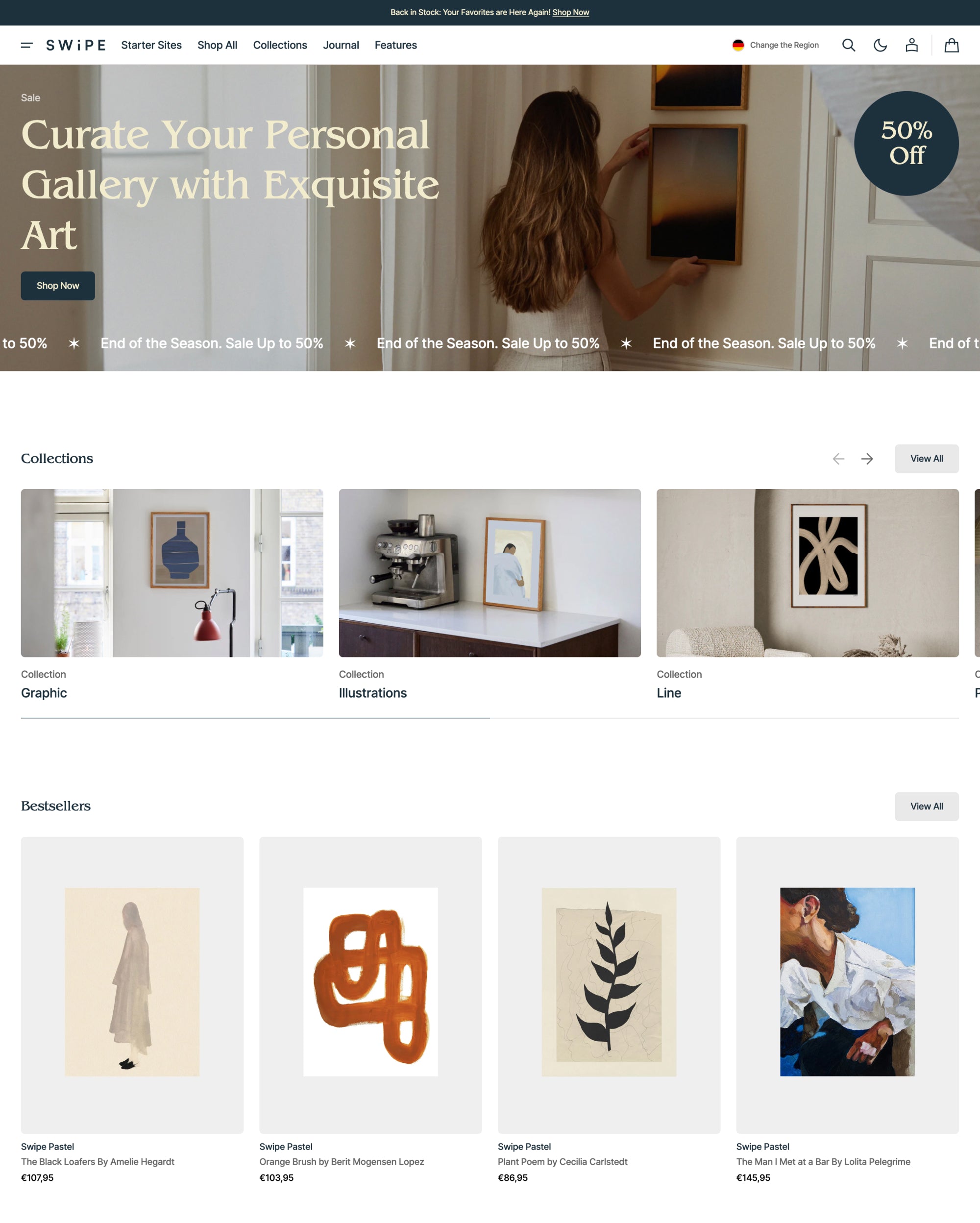The height and width of the screenshot is (1223, 980).
Task: Click the search icon to find art
Action: coord(848,44)
